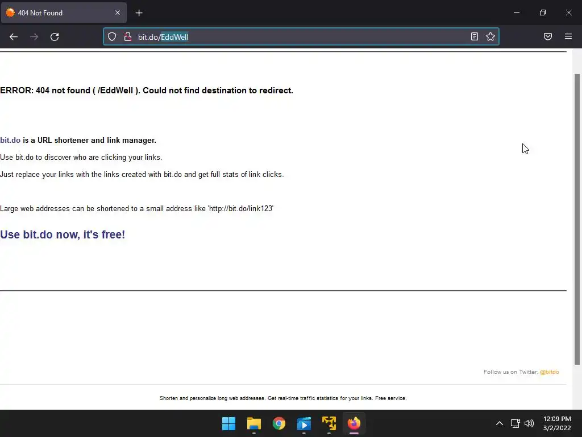Viewport: 582px width, 437px height.
Task: Open network status tray icon
Action: click(x=515, y=423)
